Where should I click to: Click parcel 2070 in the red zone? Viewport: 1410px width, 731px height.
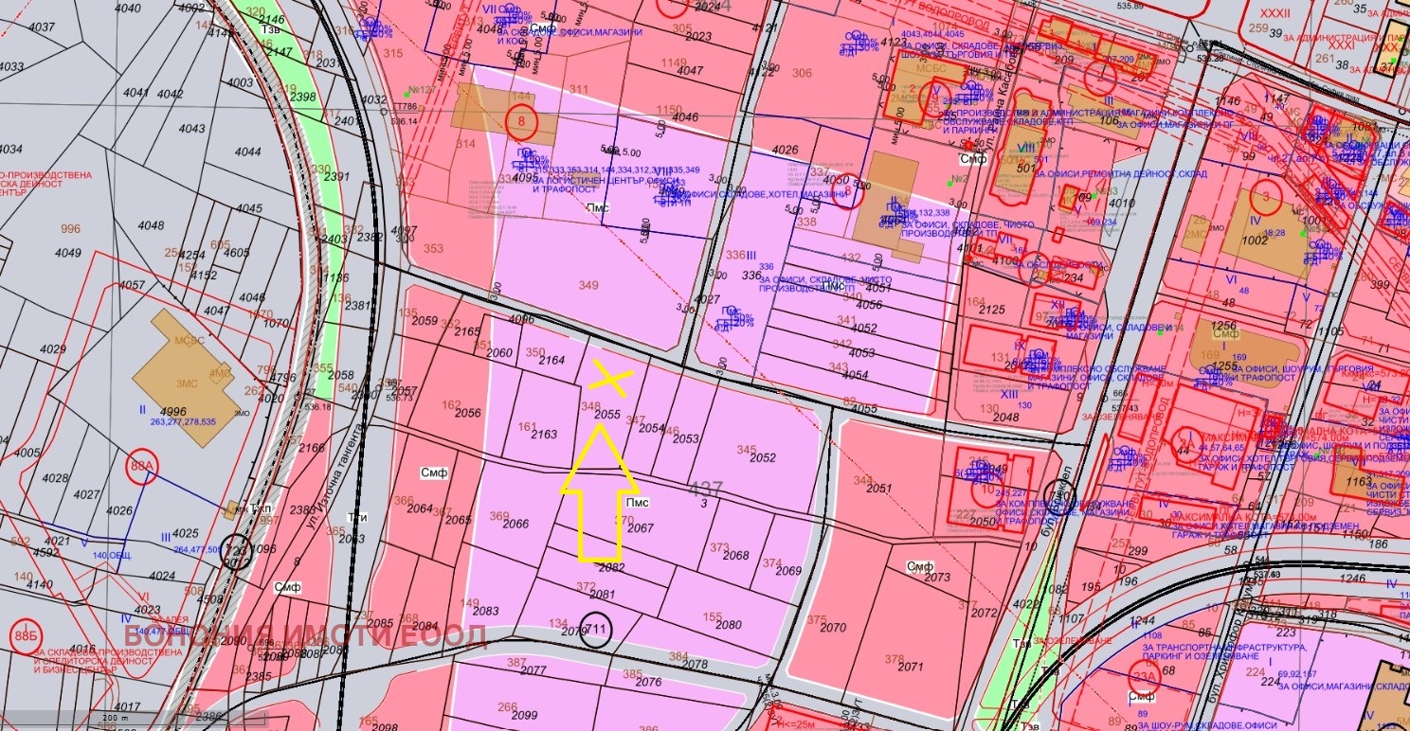coord(833,627)
